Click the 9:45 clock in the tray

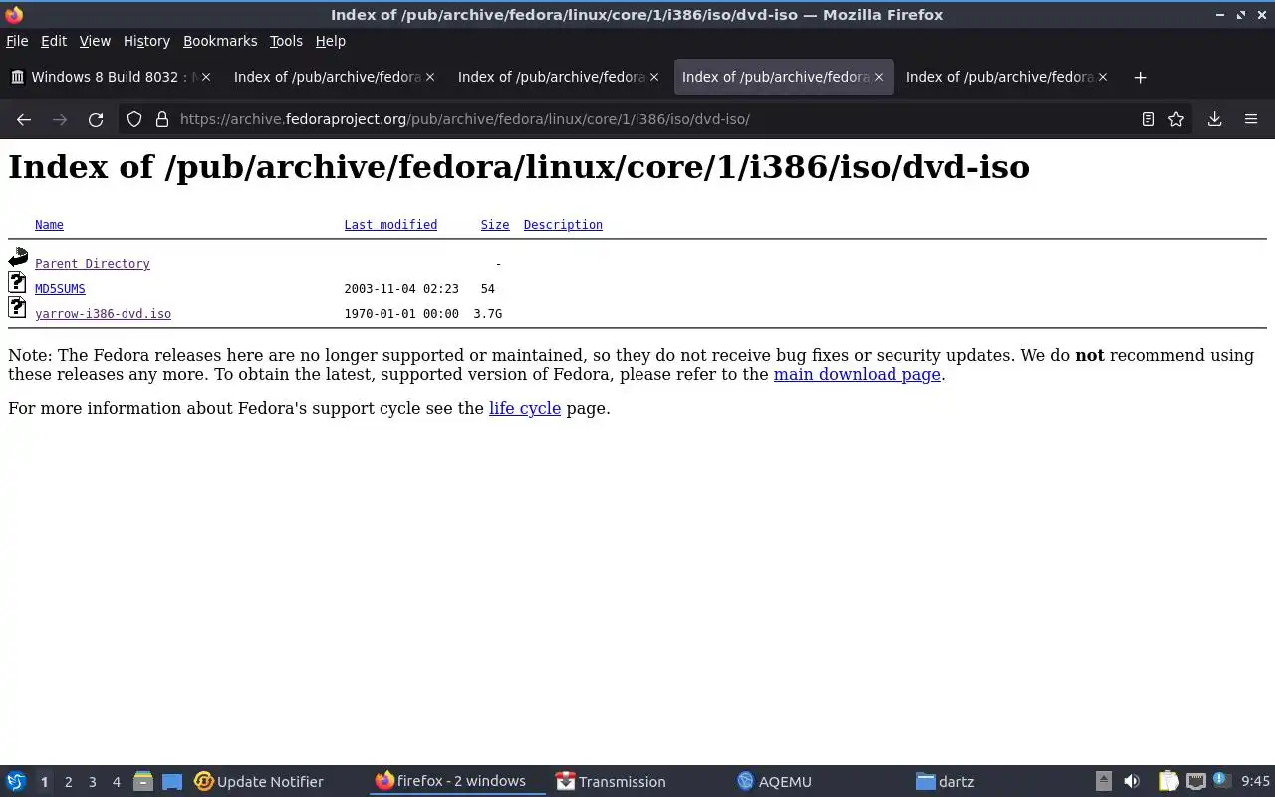tap(1255, 782)
